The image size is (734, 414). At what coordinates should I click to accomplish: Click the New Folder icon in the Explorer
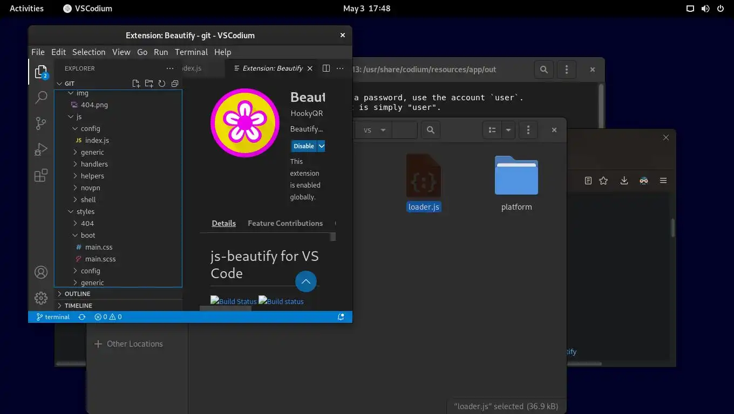coord(149,84)
